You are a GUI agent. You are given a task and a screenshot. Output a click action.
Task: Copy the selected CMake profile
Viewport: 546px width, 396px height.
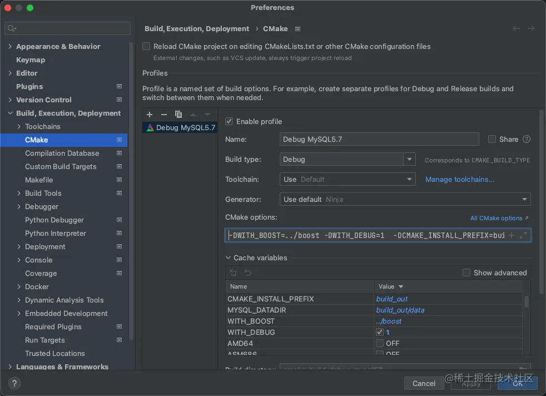(x=178, y=115)
